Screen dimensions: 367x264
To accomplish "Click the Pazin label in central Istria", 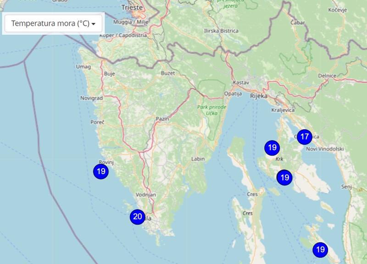I will [163, 119].
